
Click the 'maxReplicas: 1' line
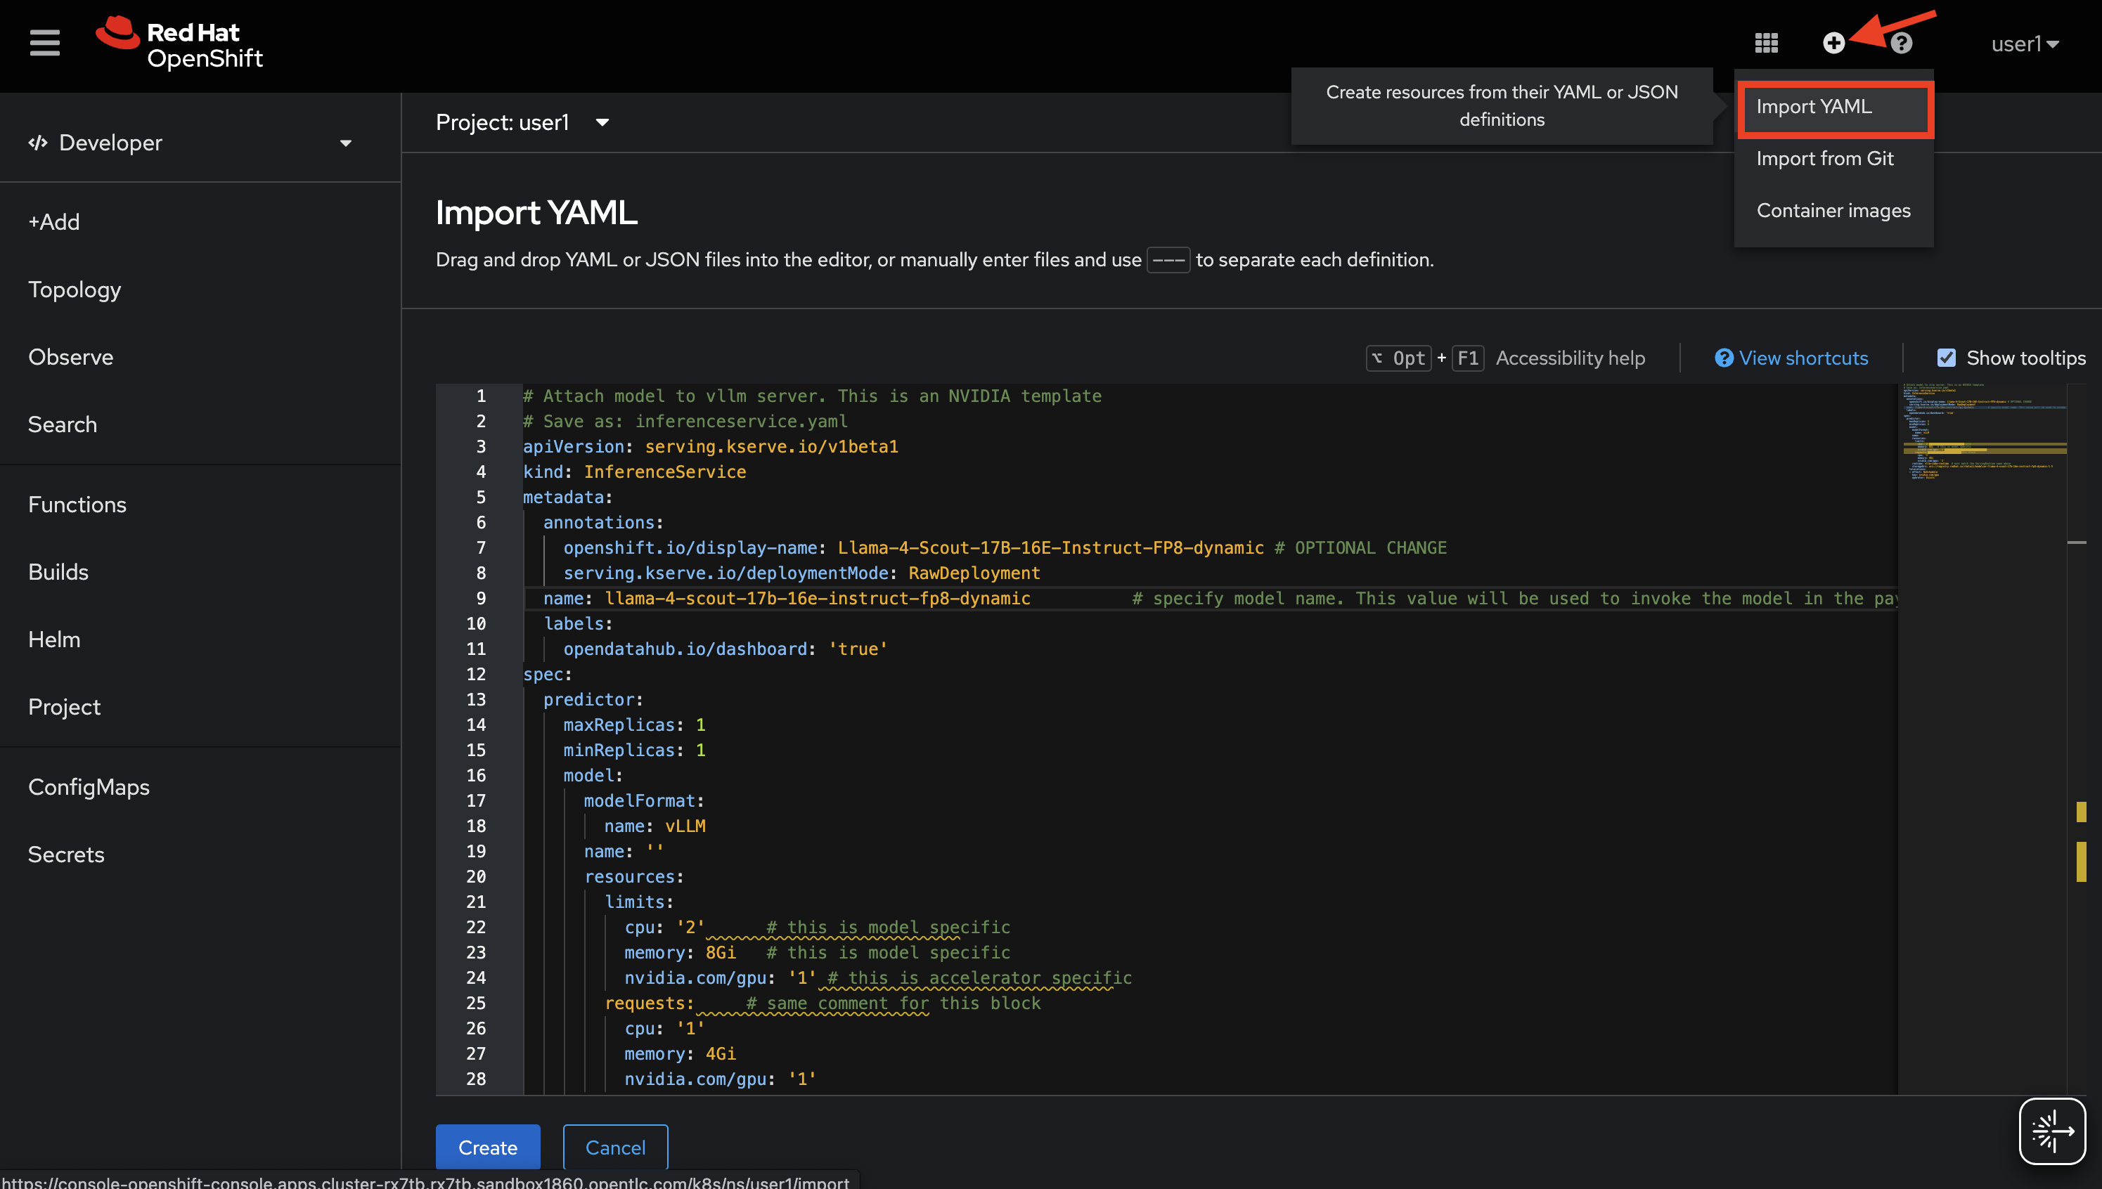[634, 725]
